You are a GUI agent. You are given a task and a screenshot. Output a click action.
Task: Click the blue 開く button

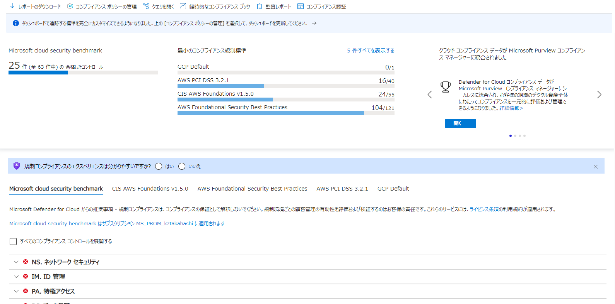[x=460, y=123]
